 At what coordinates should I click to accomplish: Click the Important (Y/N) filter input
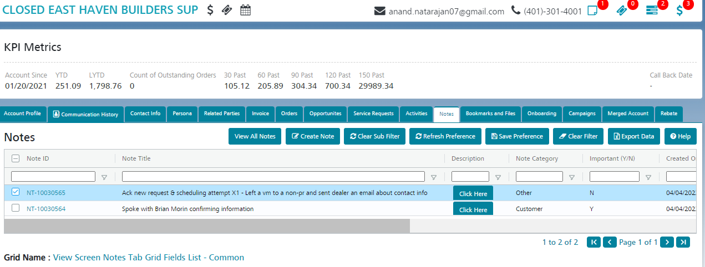click(x=615, y=177)
